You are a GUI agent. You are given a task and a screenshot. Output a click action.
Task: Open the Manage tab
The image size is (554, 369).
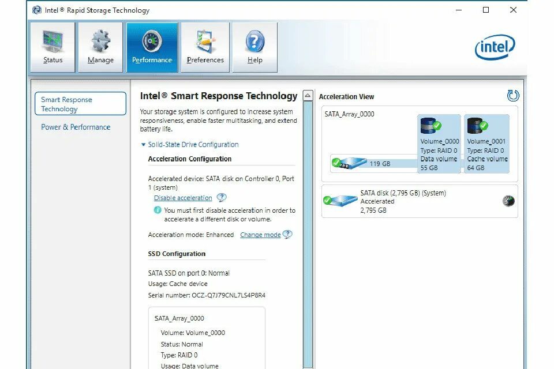click(x=100, y=47)
